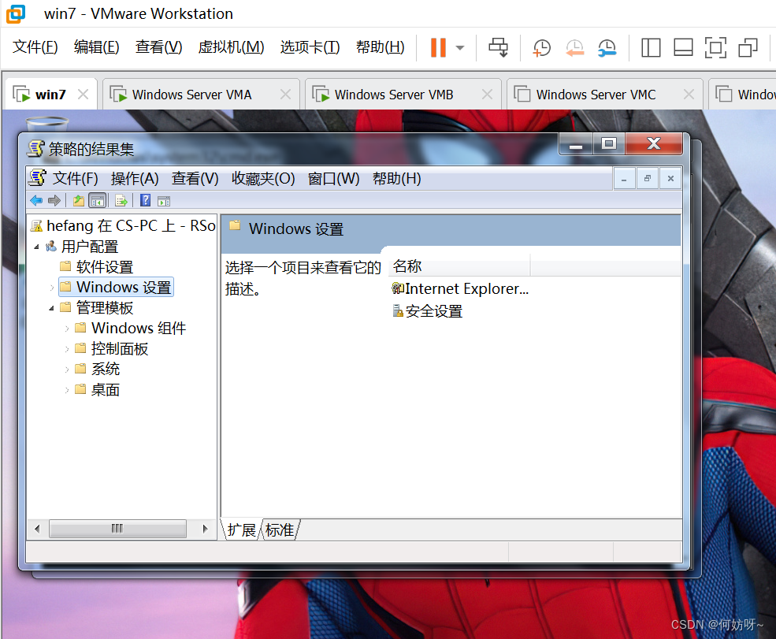Click the VMware pause button
This screenshot has width=776, height=639.
pyautogui.click(x=438, y=47)
